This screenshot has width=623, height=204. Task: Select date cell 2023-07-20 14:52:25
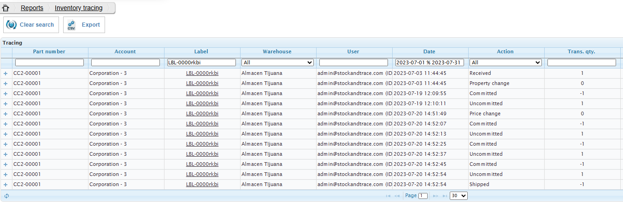(x=430, y=144)
